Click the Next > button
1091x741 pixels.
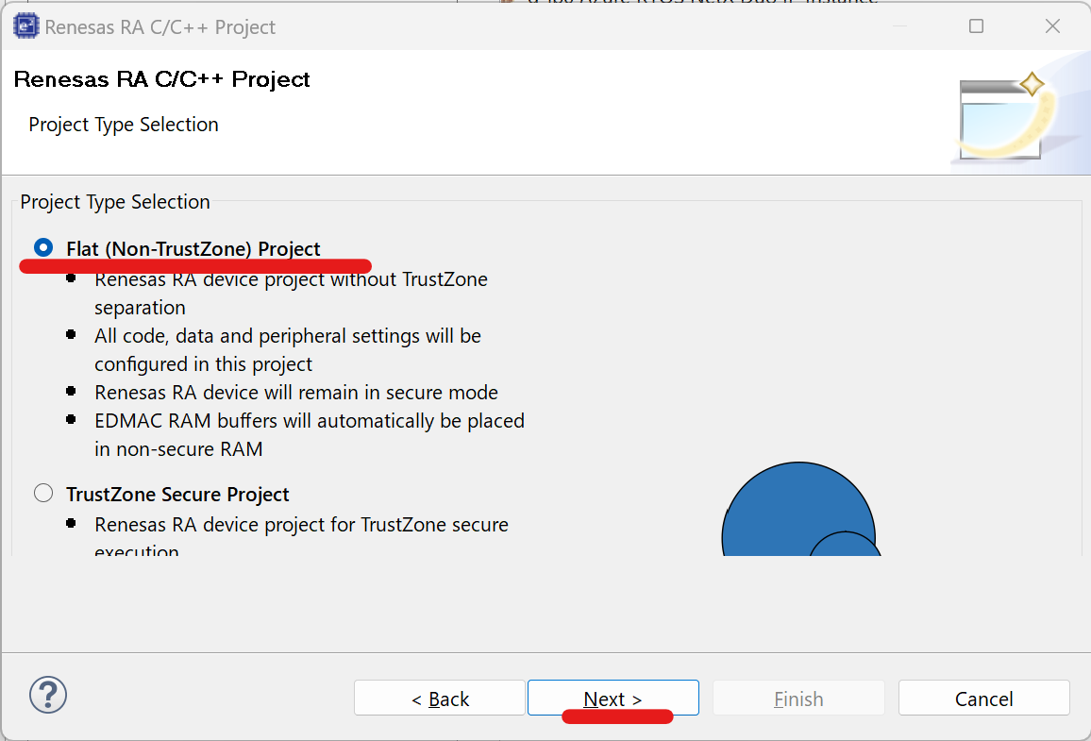[613, 698]
